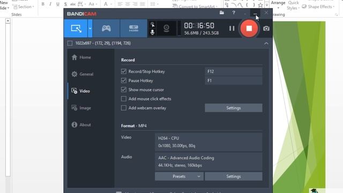Toggle Italic in PowerPoint ribbon
This screenshot has width=343, height=193.
pos(50,4)
